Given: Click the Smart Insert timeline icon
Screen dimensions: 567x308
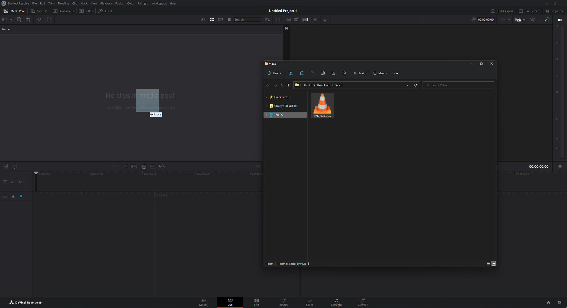Looking at the screenshot, I should point(115,166).
